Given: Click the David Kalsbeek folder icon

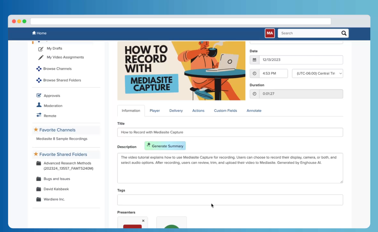Looking at the screenshot, I should pos(38,189).
